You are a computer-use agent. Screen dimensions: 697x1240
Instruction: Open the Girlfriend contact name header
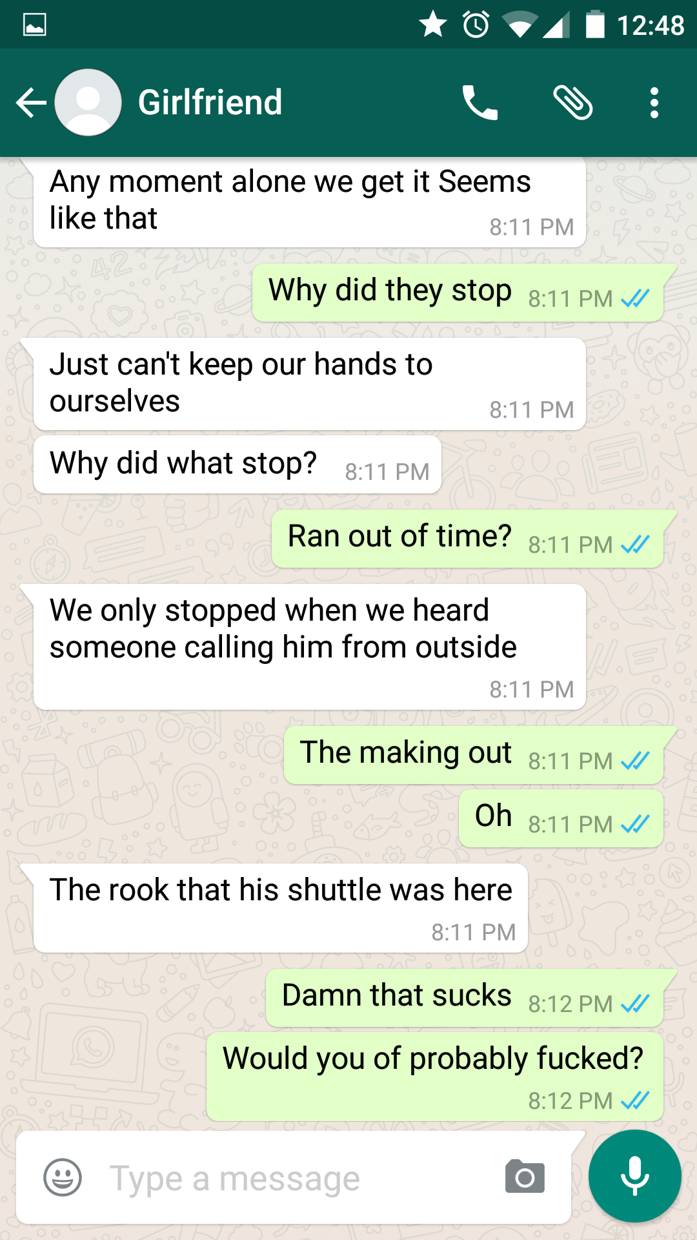pyautogui.click(x=210, y=103)
